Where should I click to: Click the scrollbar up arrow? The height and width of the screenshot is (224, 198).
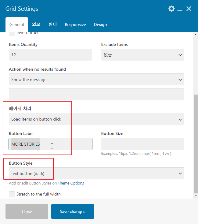click(196, 35)
